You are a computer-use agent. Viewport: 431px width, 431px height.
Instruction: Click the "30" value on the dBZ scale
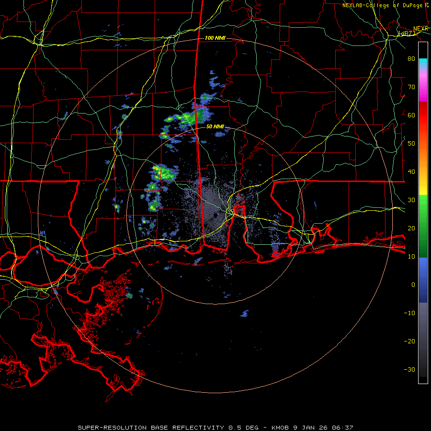[411, 200]
